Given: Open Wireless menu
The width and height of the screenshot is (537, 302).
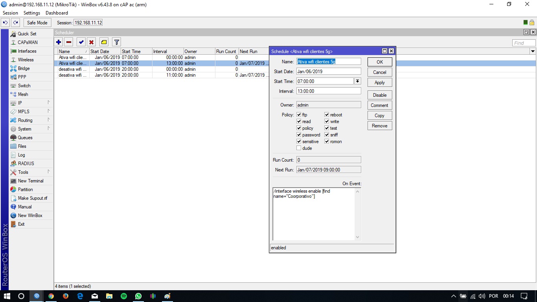Looking at the screenshot, I should (31, 60).
